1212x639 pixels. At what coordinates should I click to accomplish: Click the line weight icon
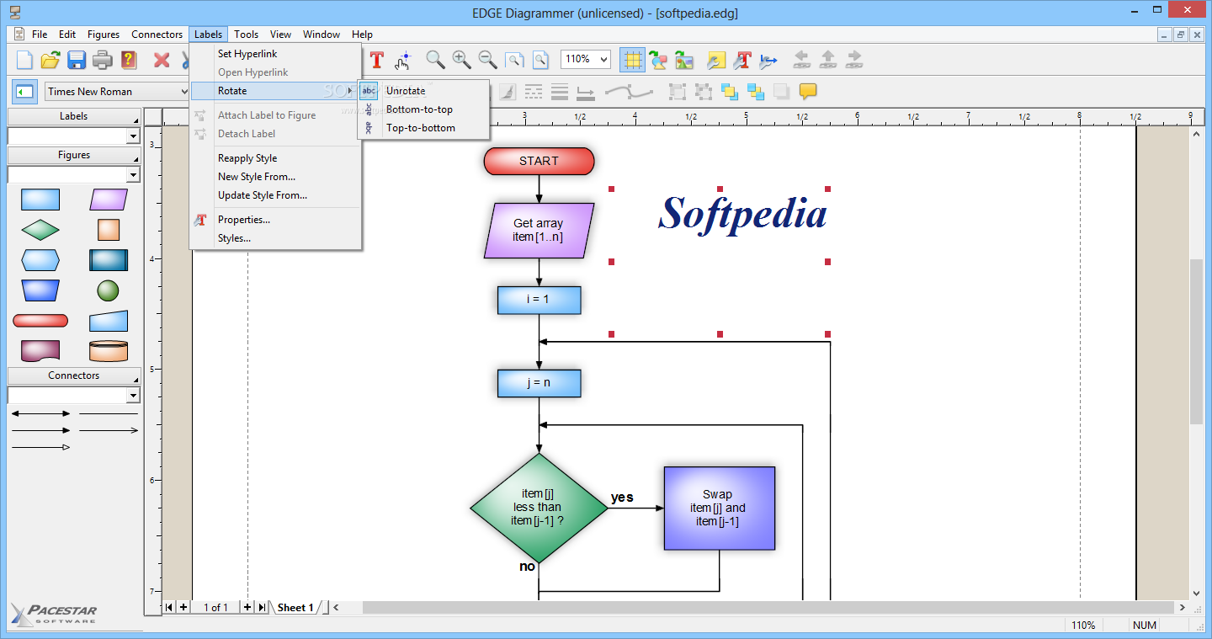point(560,91)
